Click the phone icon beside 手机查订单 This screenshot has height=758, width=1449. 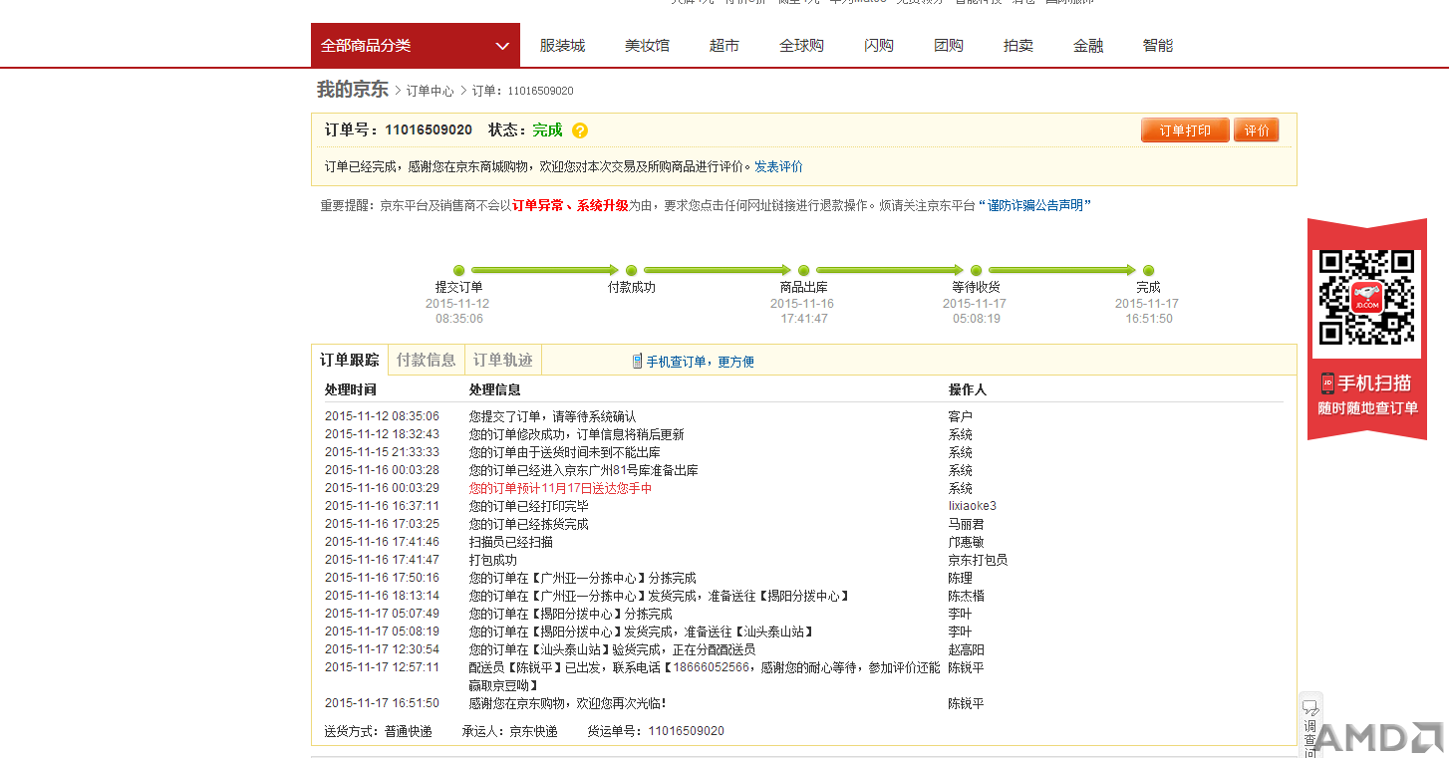637,361
